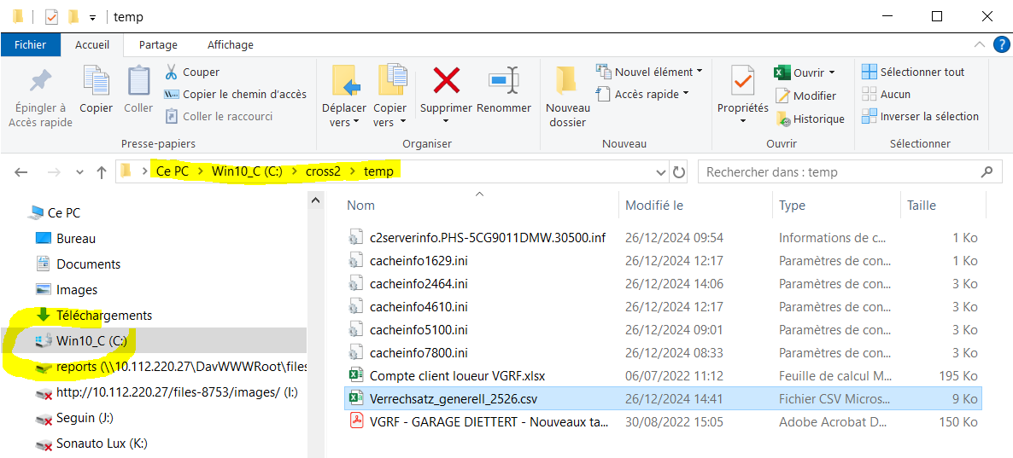Click the red Supprimer X icon
This screenshot has height=458, width=1013.
point(447,81)
